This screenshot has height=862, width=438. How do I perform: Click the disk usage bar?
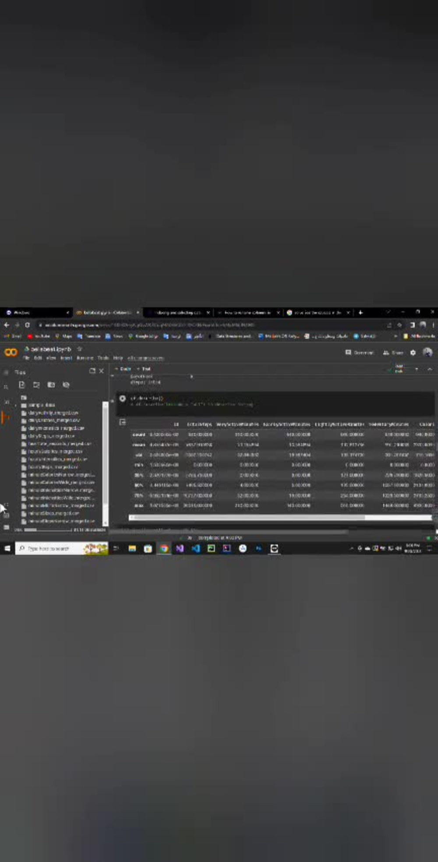[x=47, y=530]
